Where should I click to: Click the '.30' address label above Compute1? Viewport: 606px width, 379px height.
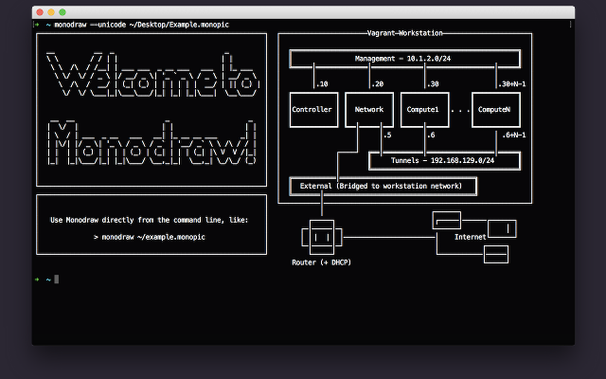pyautogui.click(x=433, y=84)
